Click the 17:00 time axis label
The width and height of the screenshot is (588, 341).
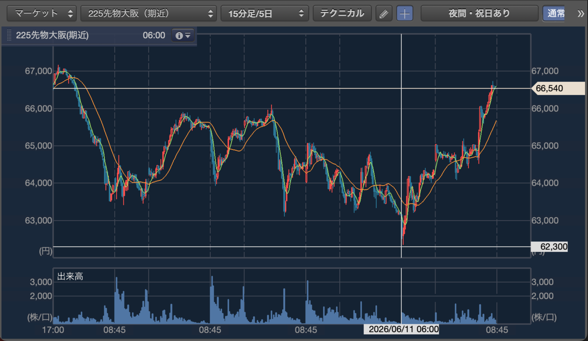(x=53, y=330)
